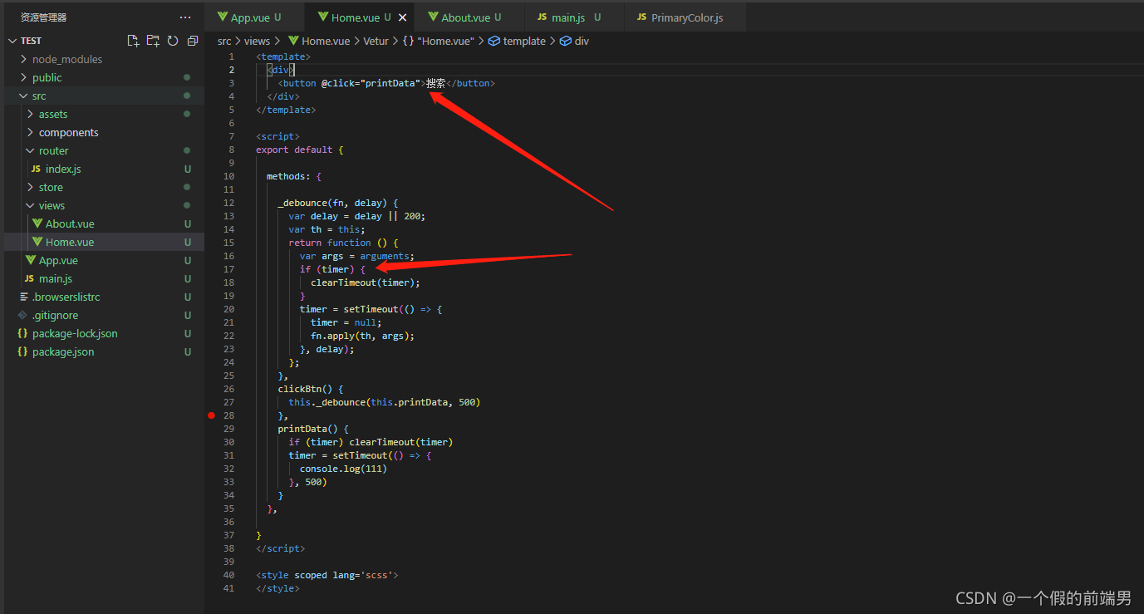Create a new folder in TEST explorer

pos(153,41)
